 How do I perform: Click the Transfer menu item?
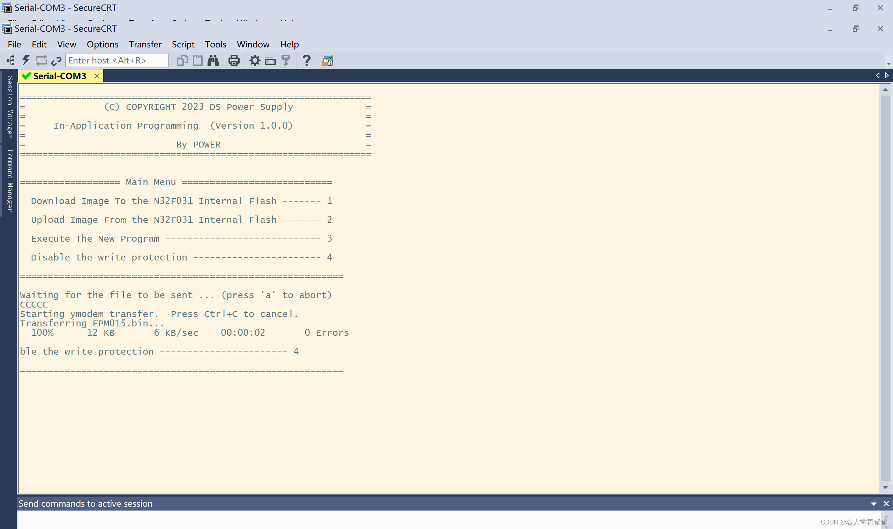(145, 44)
